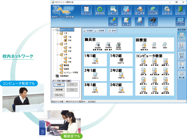This screenshot has height=139, width=187.
Task: Click the 全選択 select all button
Action: (88, 31)
